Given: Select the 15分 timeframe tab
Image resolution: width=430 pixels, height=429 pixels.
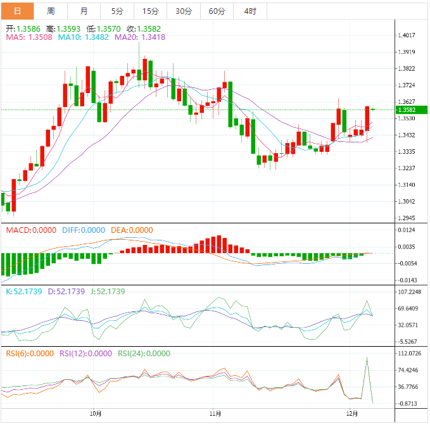Looking at the screenshot, I should (x=151, y=11).
